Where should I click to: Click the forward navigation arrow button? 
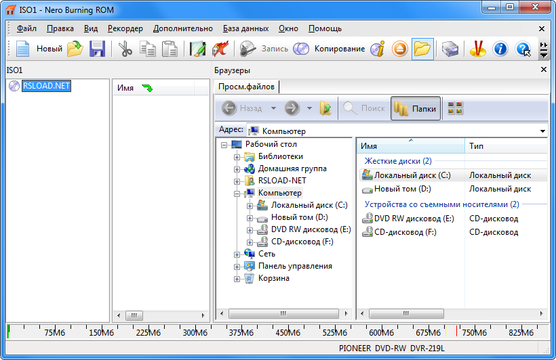(292, 108)
